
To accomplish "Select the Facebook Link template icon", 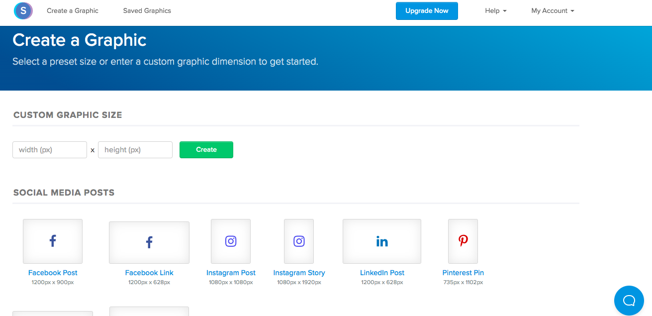I will click(149, 241).
